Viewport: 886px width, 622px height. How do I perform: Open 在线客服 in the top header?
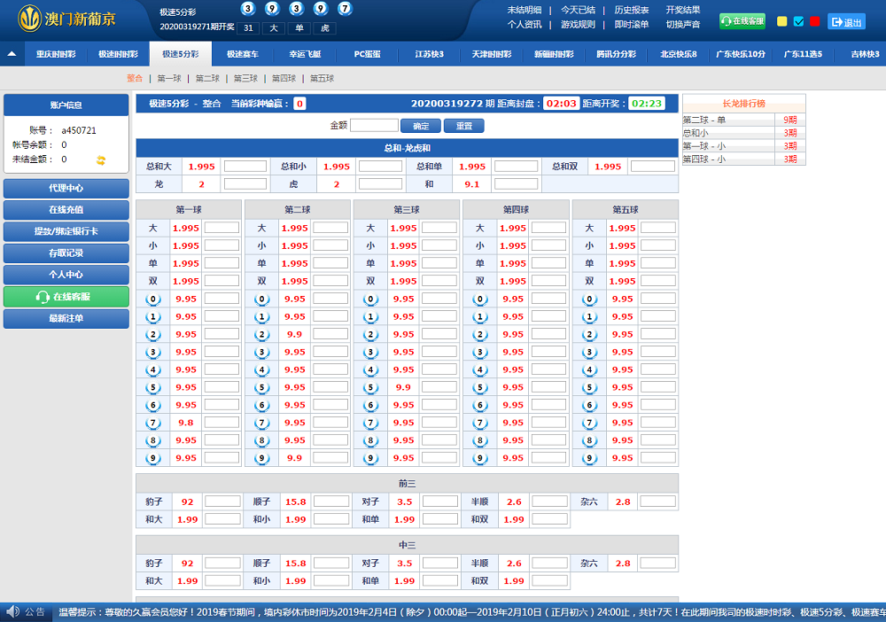coord(742,21)
